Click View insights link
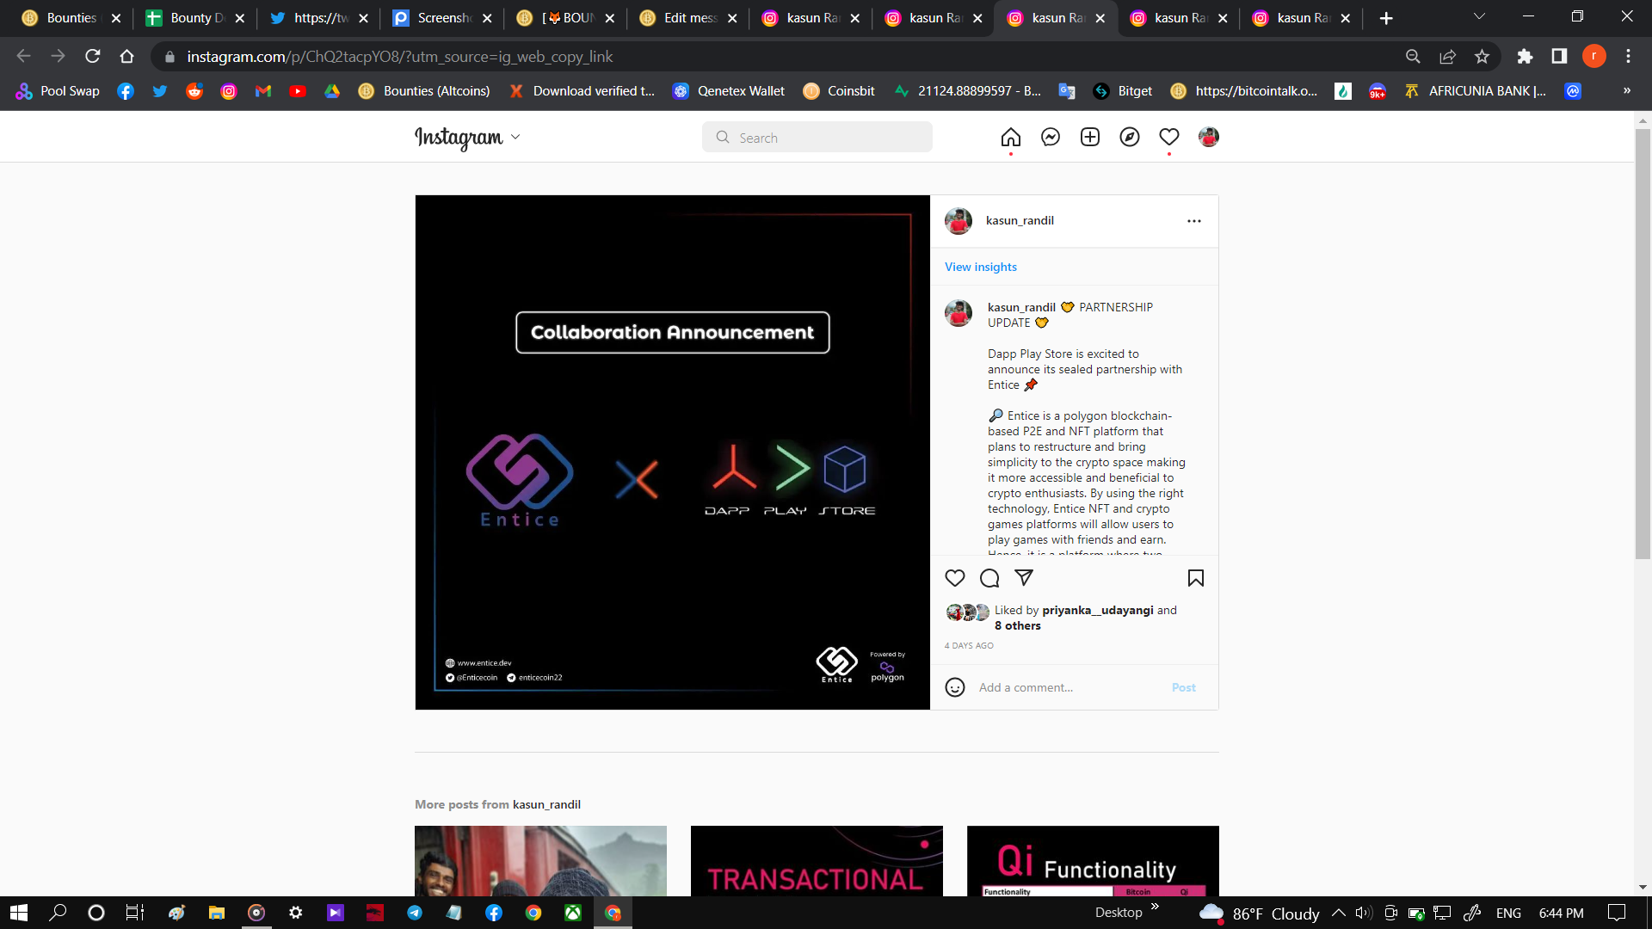 tap(981, 268)
